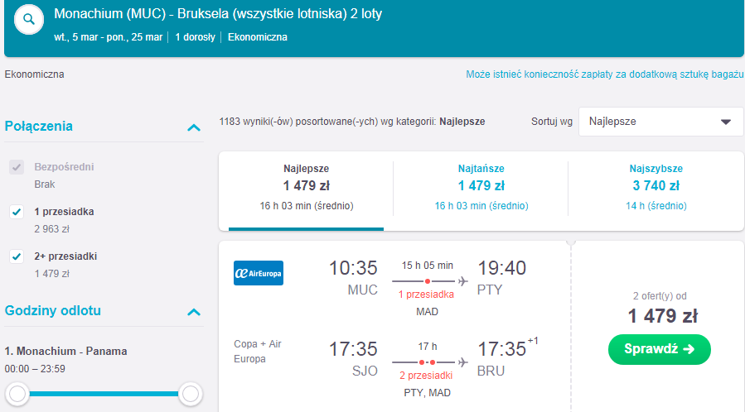
Task: Uncheck the 2+ przesiadki checkbox
Action: 17,256
